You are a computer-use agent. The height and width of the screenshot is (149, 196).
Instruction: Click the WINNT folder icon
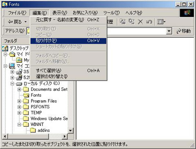tap(26, 124)
